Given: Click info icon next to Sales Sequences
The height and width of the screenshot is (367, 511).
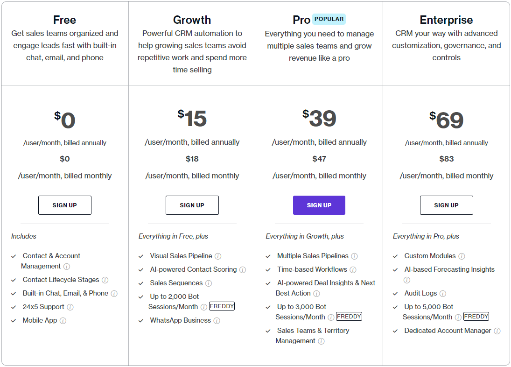Looking at the screenshot, I should (x=209, y=283).
